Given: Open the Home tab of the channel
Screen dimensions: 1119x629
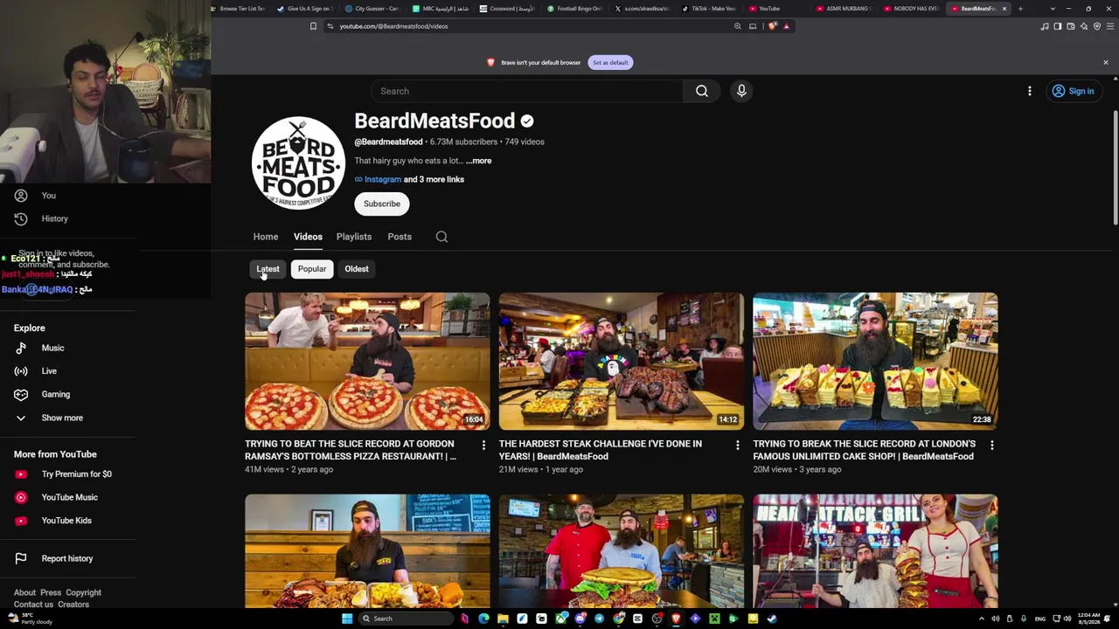Looking at the screenshot, I should (266, 237).
